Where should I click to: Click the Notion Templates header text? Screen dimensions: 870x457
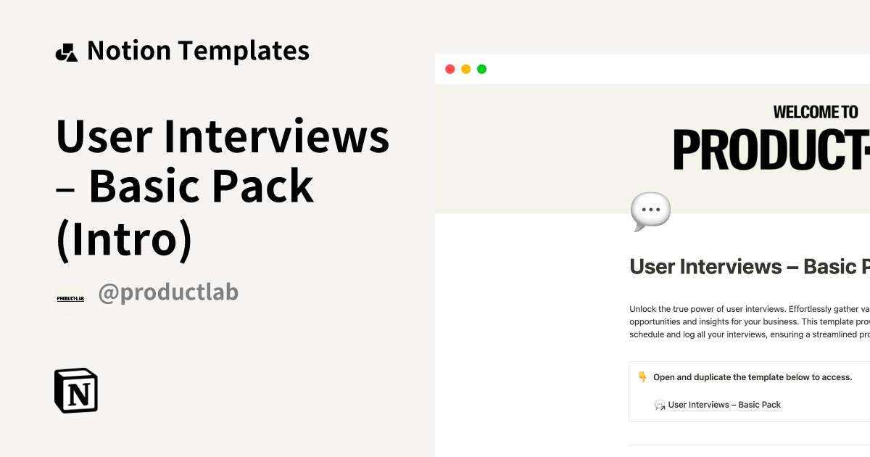tap(198, 50)
